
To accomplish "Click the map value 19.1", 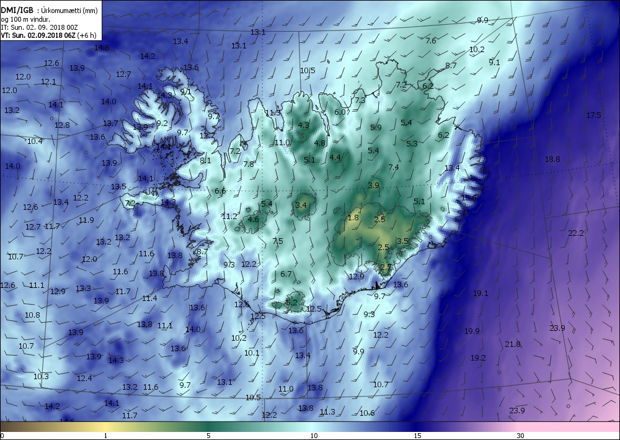I will click(480, 294).
